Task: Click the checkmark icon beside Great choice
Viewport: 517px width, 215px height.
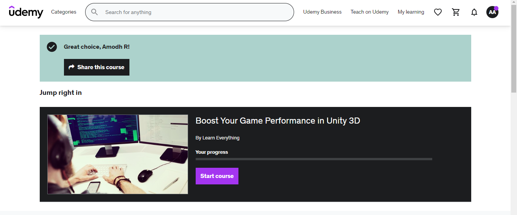Action: 52,47
